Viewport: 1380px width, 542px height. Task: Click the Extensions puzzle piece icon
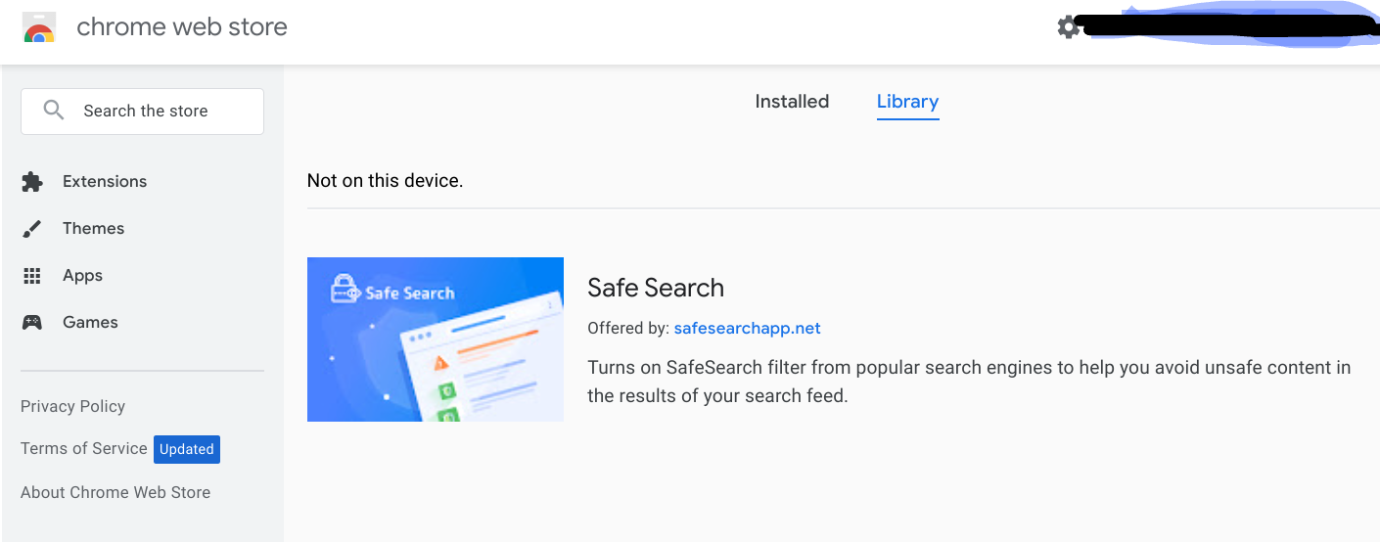[32, 182]
